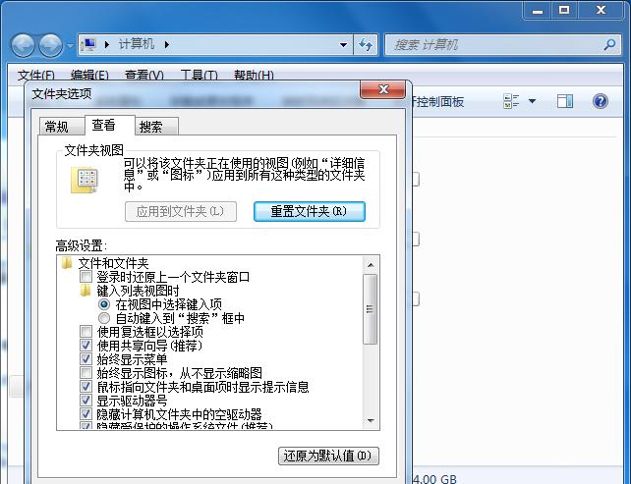
Task: Click the change view icon
Action: (x=512, y=101)
